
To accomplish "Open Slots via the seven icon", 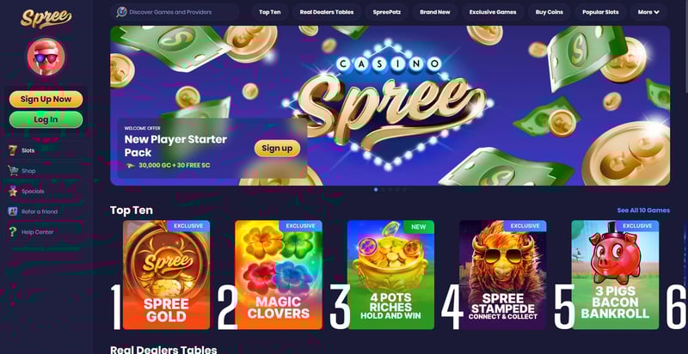I will 14,150.
